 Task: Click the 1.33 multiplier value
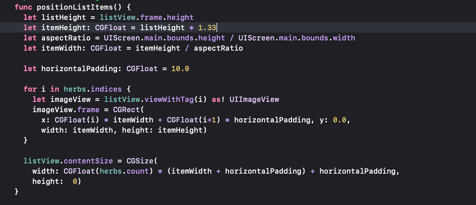click(x=207, y=28)
